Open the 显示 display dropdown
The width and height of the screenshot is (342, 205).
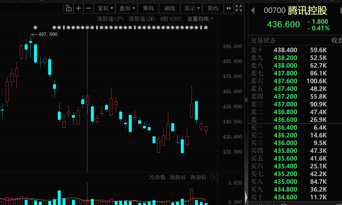[192, 9]
